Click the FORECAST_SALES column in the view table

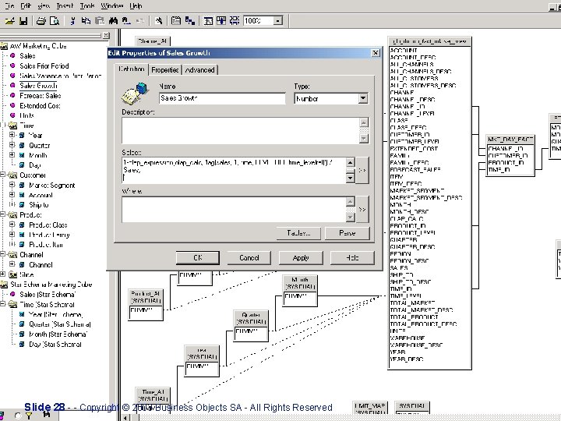[415, 170]
